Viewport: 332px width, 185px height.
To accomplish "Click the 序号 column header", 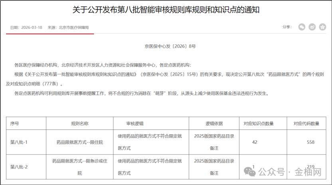I will [15, 124].
